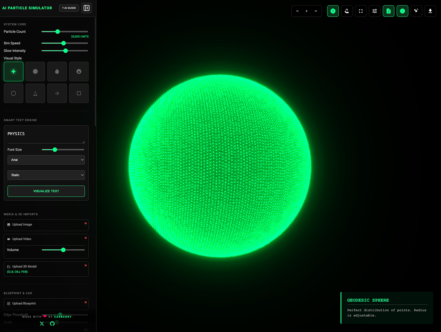The width and height of the screenshot is (441, 332).
Task: Toggle the info panel icon
Action: (x=402, y=11)
